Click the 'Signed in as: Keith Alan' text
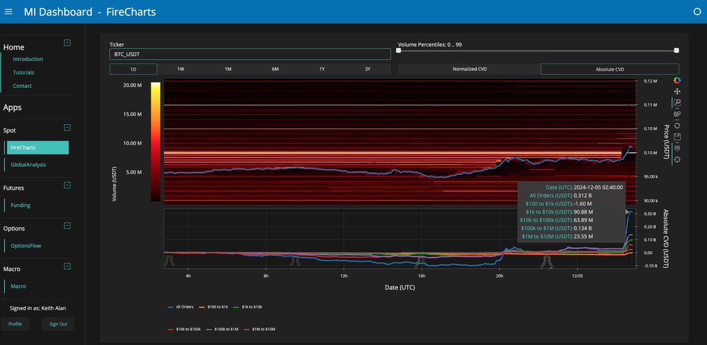The height and width of the screenshot is (345, 707). (38, 308)
